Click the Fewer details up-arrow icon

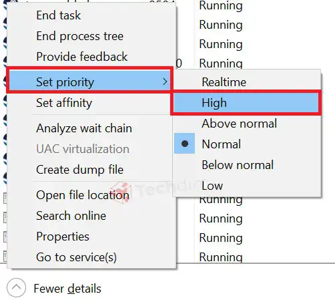coord(16,287)
